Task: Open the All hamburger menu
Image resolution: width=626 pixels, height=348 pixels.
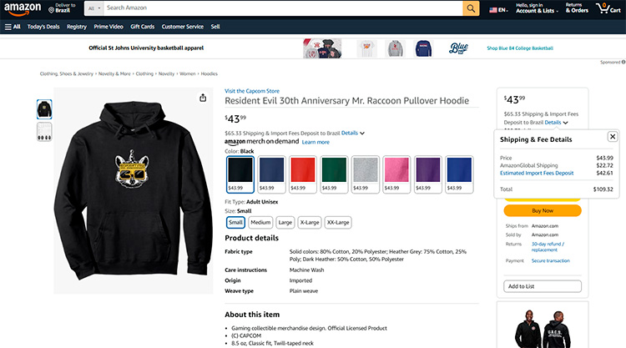Action: pyautogui.click(x=13, y=27)
